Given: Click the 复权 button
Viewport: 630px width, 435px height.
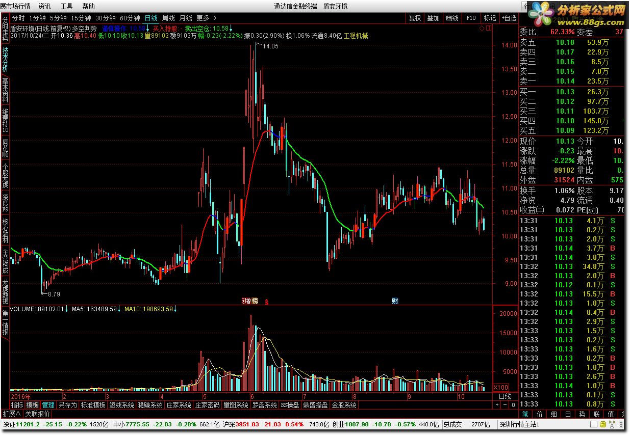Looking at the screenshot, I should click(x=415, y=18).
